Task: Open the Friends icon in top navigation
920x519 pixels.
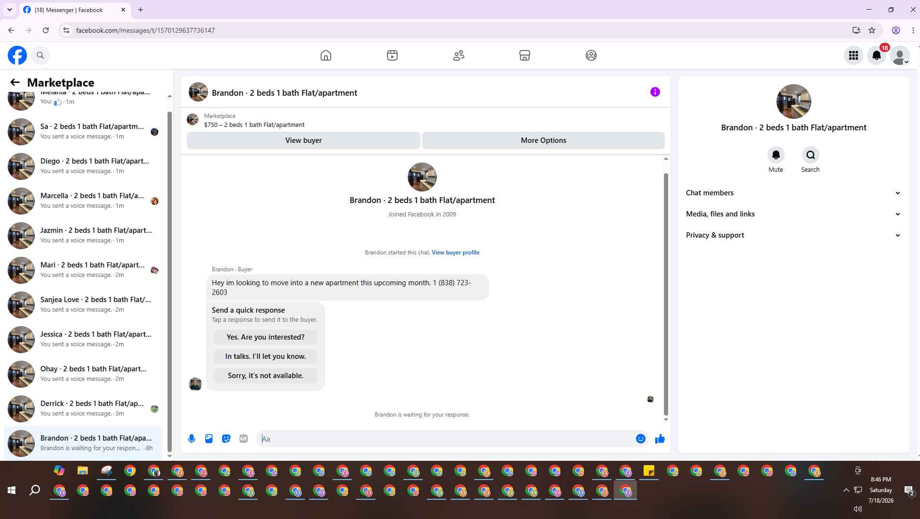Action: point(459,55)
